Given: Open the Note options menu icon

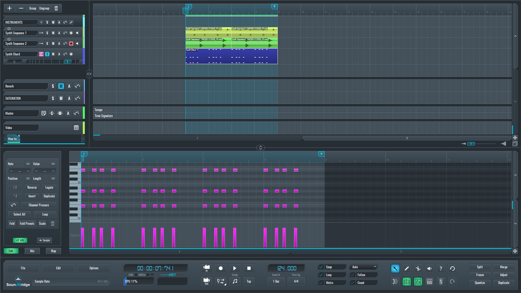Looking at the screenshot, I should 28,164.
